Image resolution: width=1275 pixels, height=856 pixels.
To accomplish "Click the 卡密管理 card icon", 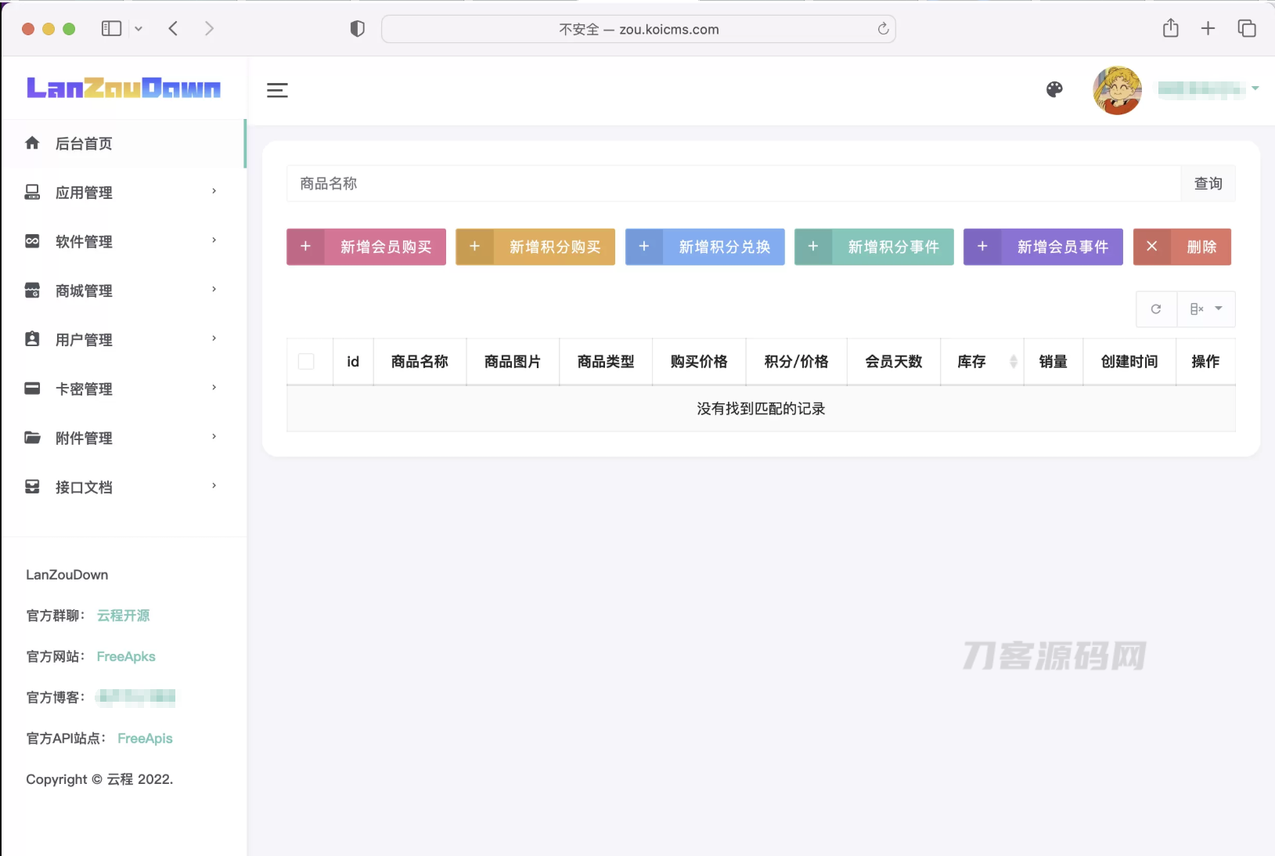I will 32,388.
